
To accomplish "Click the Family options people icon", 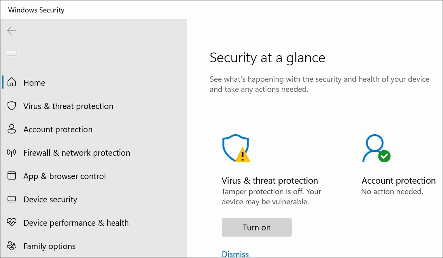I will [x=12, y=246].
